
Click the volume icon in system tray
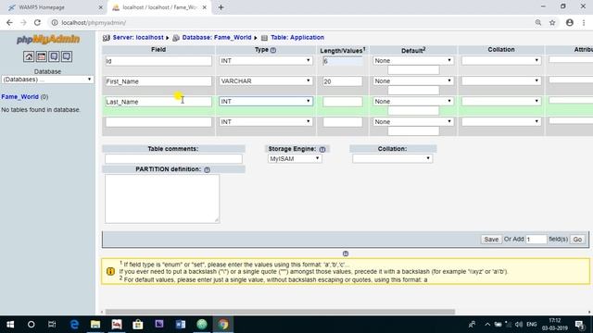[519, 325]
